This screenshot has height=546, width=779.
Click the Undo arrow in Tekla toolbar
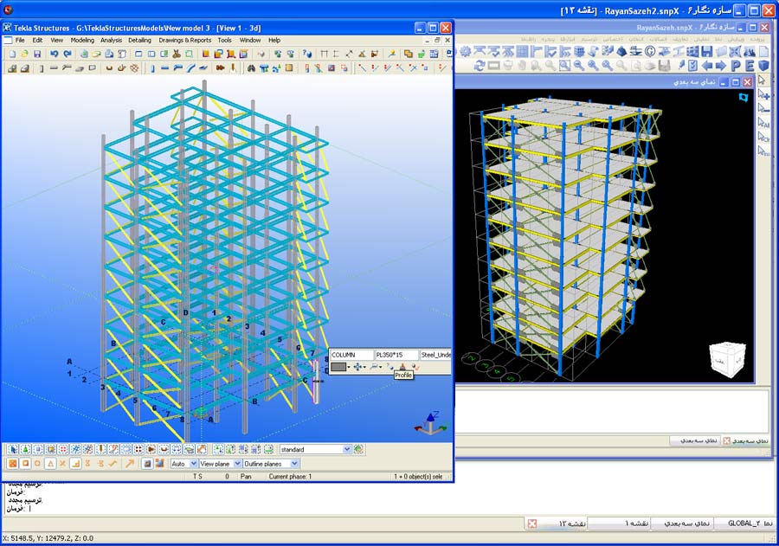(x=55, y=54)
